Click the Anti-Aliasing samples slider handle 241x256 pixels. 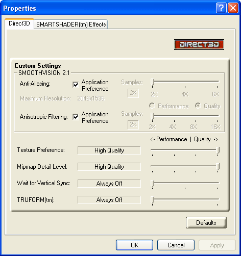coord(153,82)
